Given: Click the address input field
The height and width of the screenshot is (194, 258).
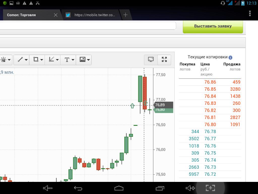Looking at the screenshot, I should pyautogui.click(x=88, y=26).
